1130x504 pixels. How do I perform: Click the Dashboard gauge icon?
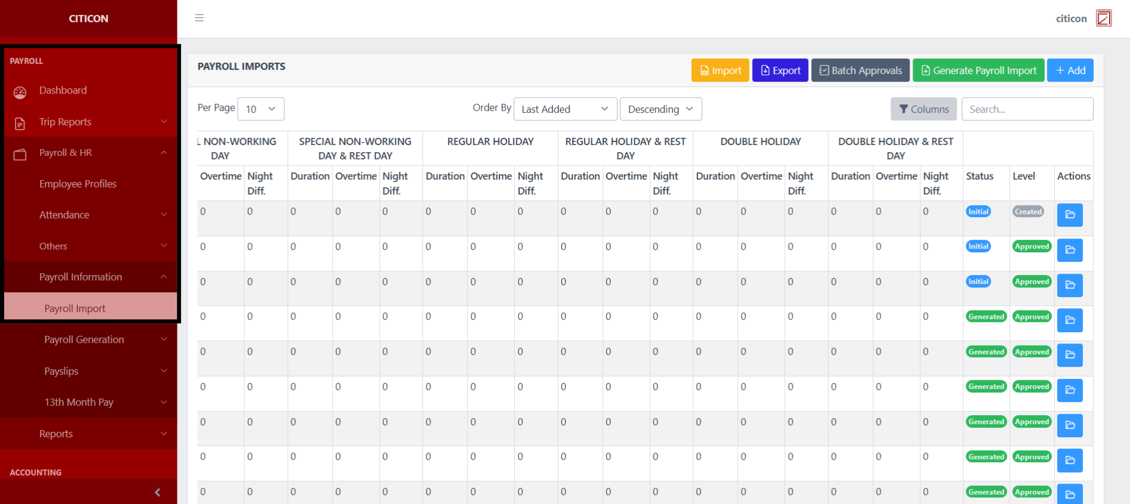(20, 92)
